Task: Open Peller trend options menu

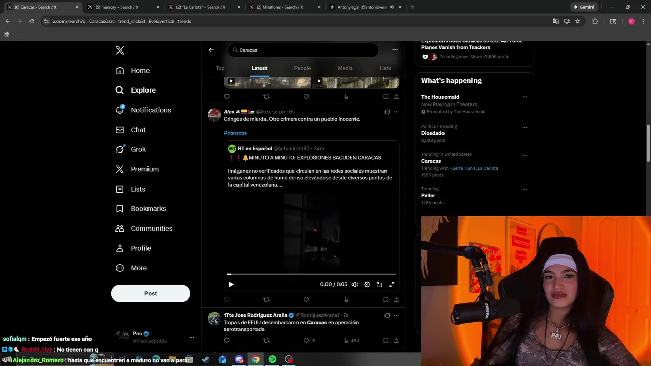Action: click(525, 190)
